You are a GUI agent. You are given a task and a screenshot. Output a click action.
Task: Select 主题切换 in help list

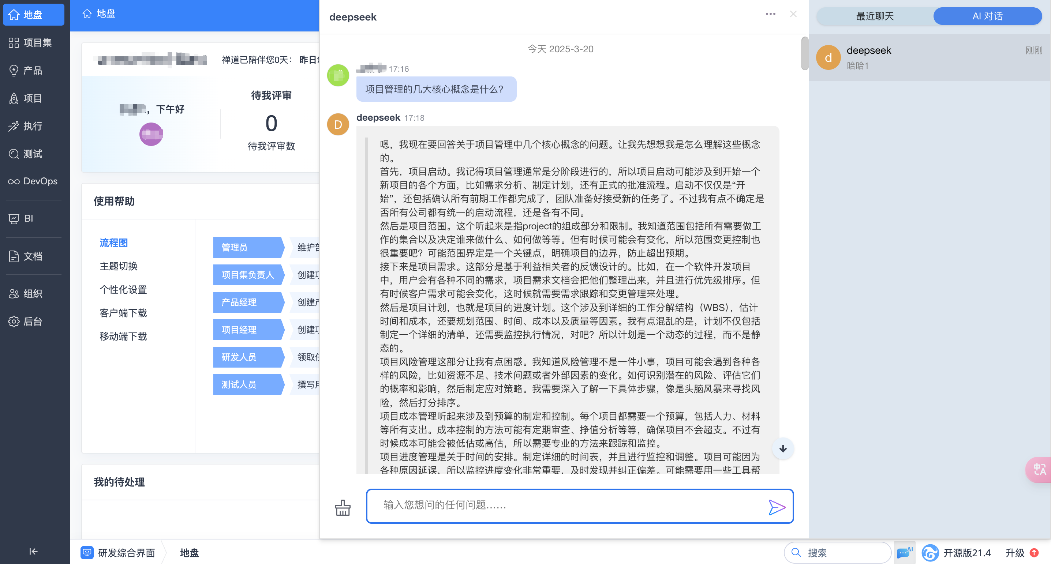[x=118, y=266]
